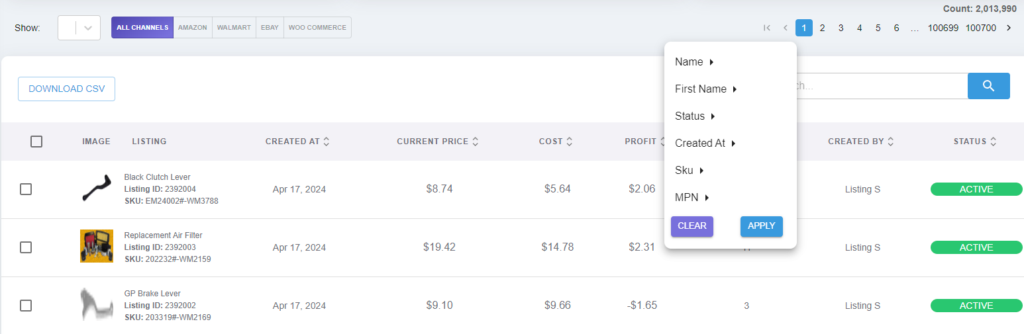Sort by Status column header arrows
Screen dimensions: 1024x334
click(x=993, y=142)
